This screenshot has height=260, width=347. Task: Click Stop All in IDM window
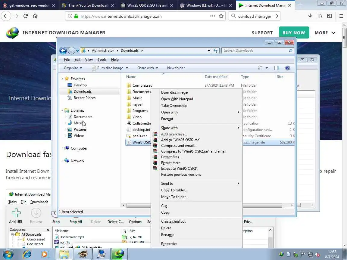pyautogui.click(x=76, y=222)
